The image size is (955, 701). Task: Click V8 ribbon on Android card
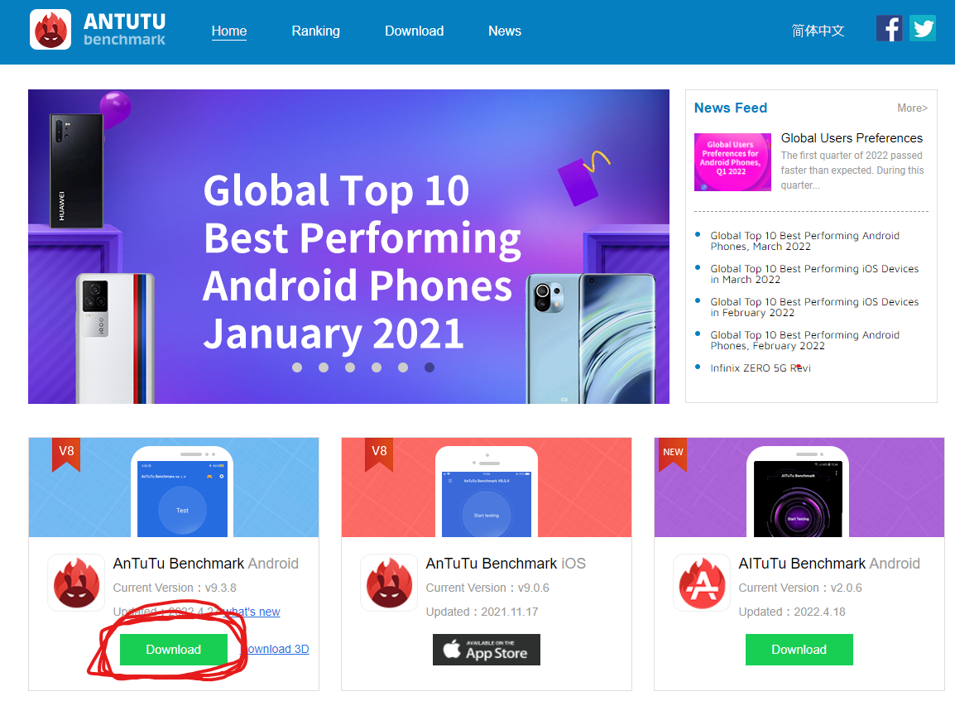pos(66,454)
